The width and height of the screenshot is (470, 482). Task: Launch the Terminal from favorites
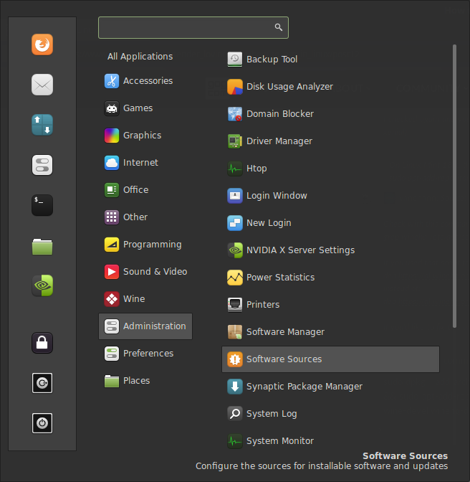42,205
